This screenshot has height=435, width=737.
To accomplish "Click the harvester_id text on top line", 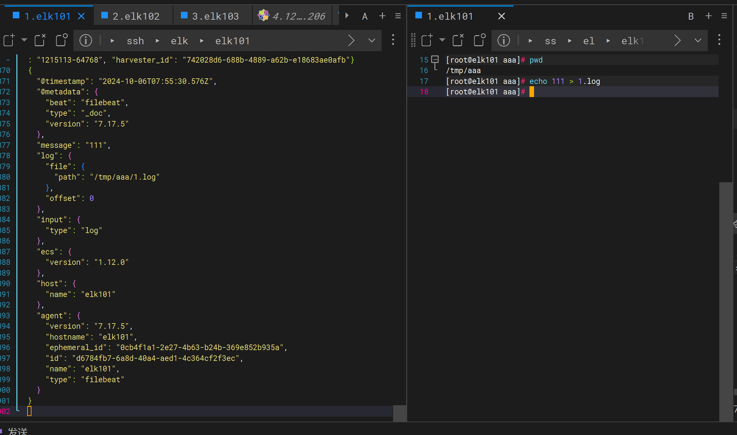I will 142,60.
